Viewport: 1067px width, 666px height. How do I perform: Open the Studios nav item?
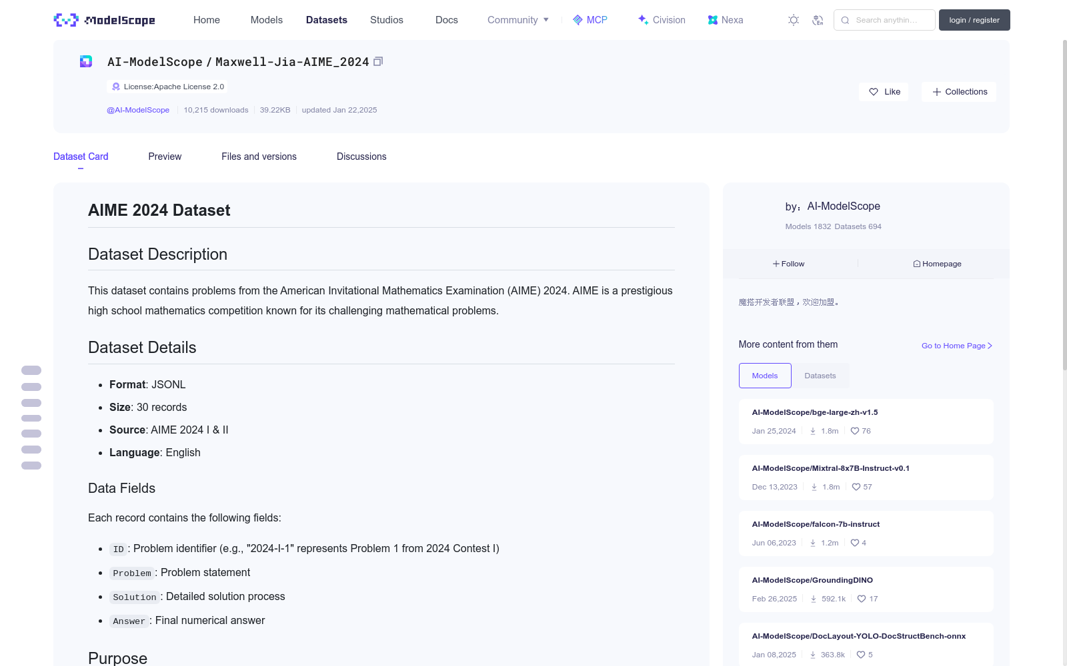click(387, 20)
